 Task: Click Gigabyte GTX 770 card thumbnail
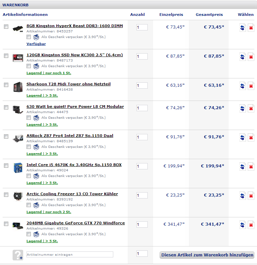tap(18, 226)
